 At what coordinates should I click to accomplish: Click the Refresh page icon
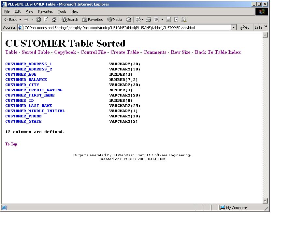tap(46, 20)
